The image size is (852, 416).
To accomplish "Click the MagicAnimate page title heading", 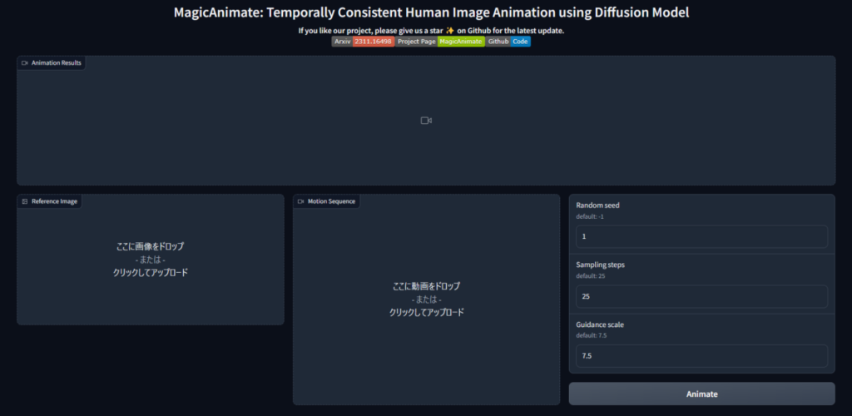I will pos(432,12).
